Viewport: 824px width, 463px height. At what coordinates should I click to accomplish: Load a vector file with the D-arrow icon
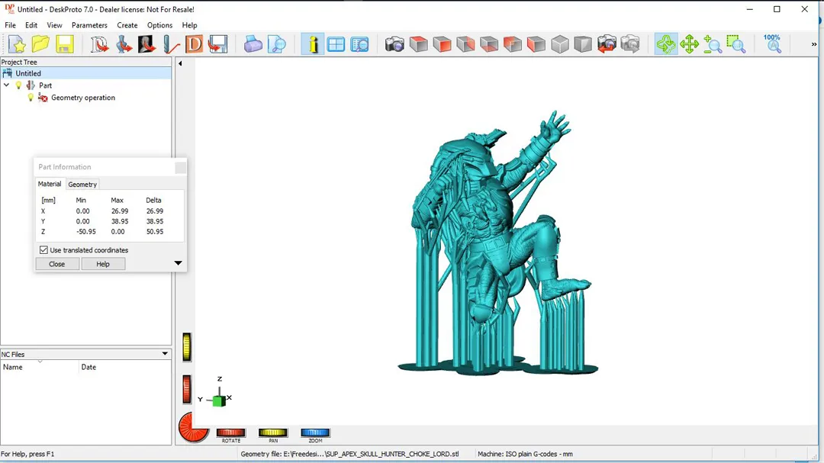click(99, 44)
